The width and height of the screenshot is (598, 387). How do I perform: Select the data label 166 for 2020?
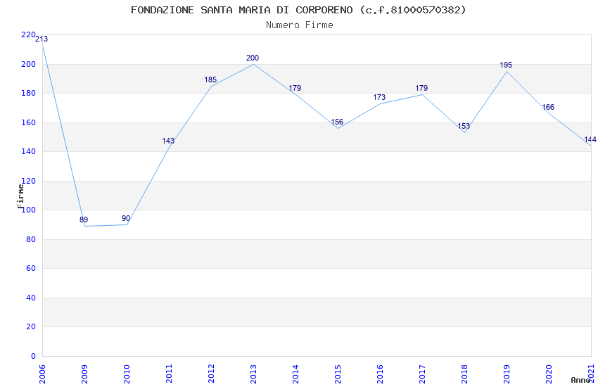pyautogui.click(x=548, y=107)
